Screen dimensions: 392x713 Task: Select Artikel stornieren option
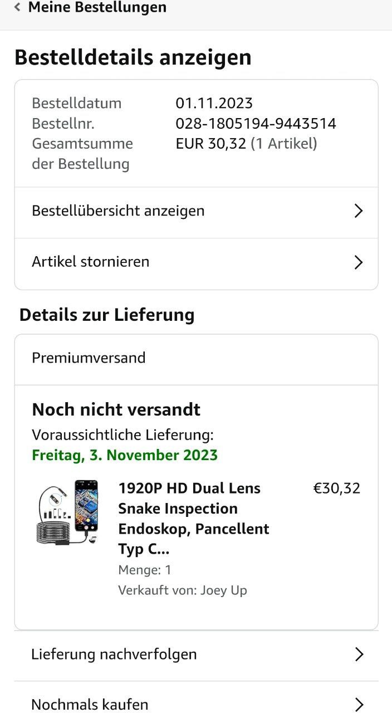91,262
